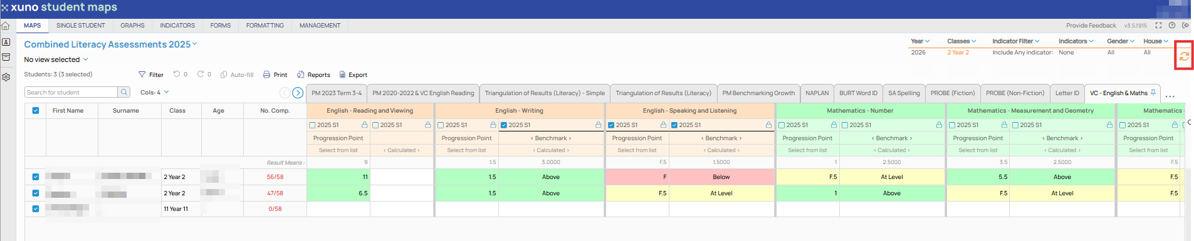This screenshot has height=241, width=1194.
Task: Click the logout icon at top right
Action: pyautogui.click(x=1185, y=26)
